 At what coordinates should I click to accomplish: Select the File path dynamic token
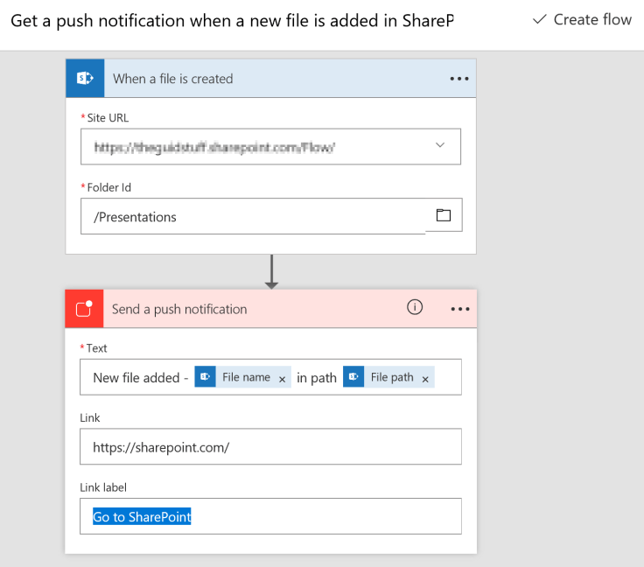(391, 378)
